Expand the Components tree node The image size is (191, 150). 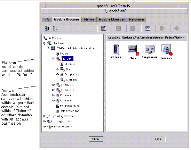tap(58, 74)
